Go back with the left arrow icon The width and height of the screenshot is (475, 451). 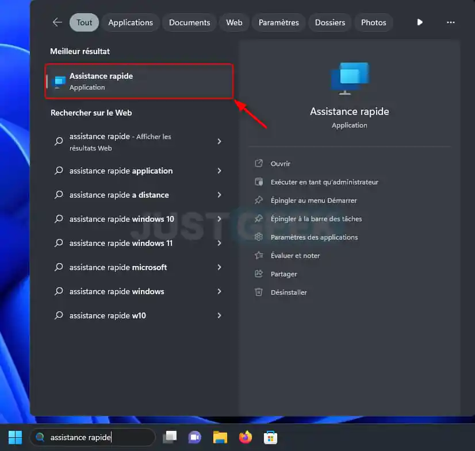tap(57, 22)
